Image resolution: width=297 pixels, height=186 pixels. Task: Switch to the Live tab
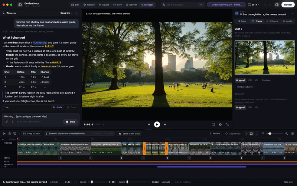117,4
